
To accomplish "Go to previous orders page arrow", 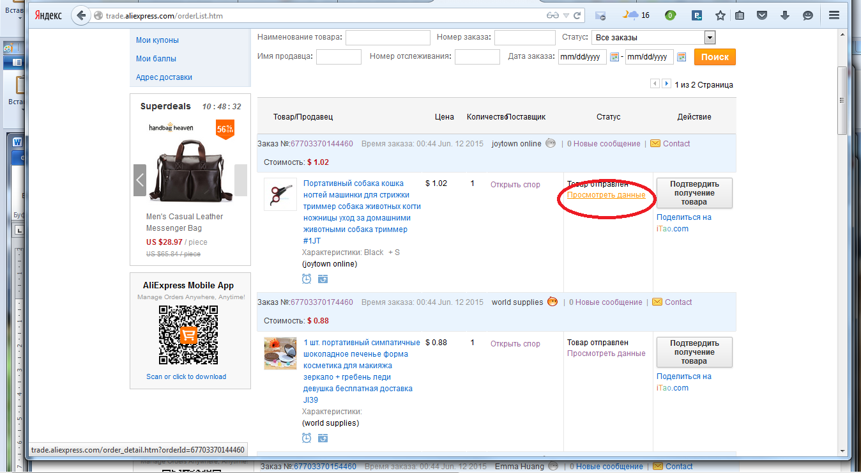I will (655, 84).
